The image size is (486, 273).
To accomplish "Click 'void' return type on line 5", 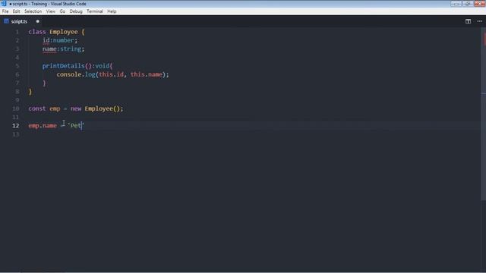I will 102,66.
